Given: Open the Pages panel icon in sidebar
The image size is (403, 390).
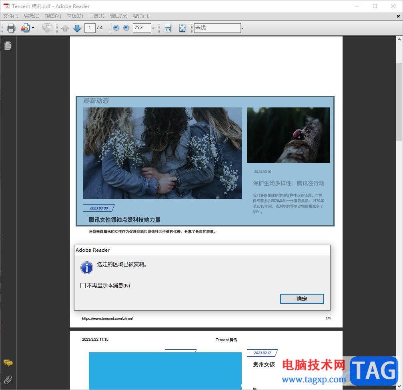Looking at the screenshot, I should [8, 46].
